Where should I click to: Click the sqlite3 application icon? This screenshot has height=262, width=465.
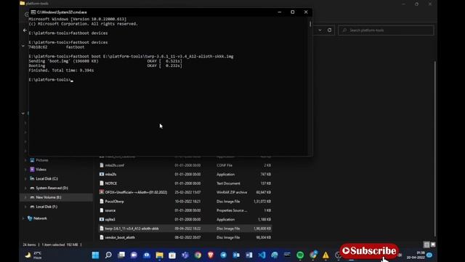(x=102, y=219)
